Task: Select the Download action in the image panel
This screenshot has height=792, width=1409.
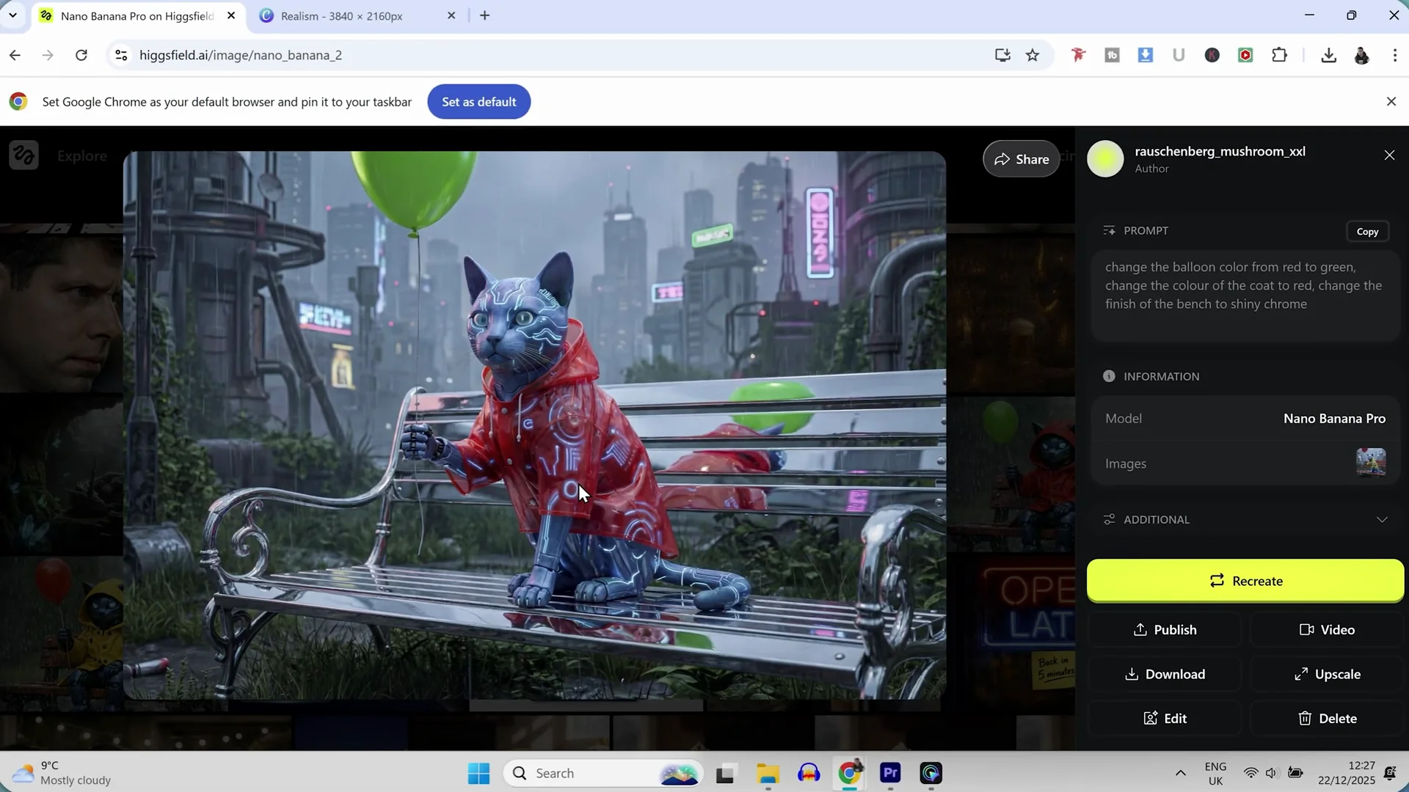Action: pos(1165,674)
